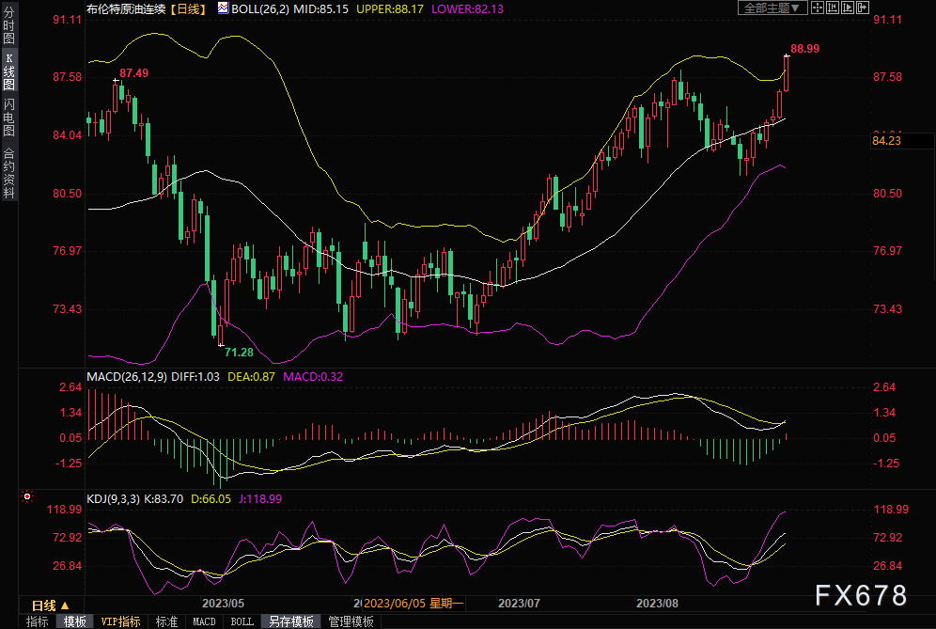This screenshot has width=936, height=629.
Task: Click 管理模板 to manage templates
Action: [350, 621]
